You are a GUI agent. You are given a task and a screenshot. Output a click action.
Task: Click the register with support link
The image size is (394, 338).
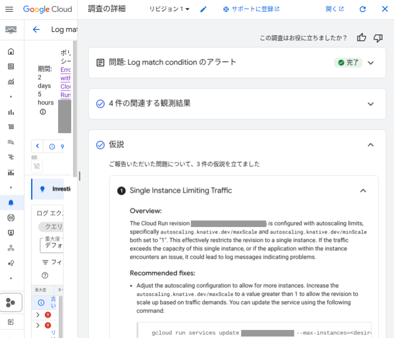(251, 9)
